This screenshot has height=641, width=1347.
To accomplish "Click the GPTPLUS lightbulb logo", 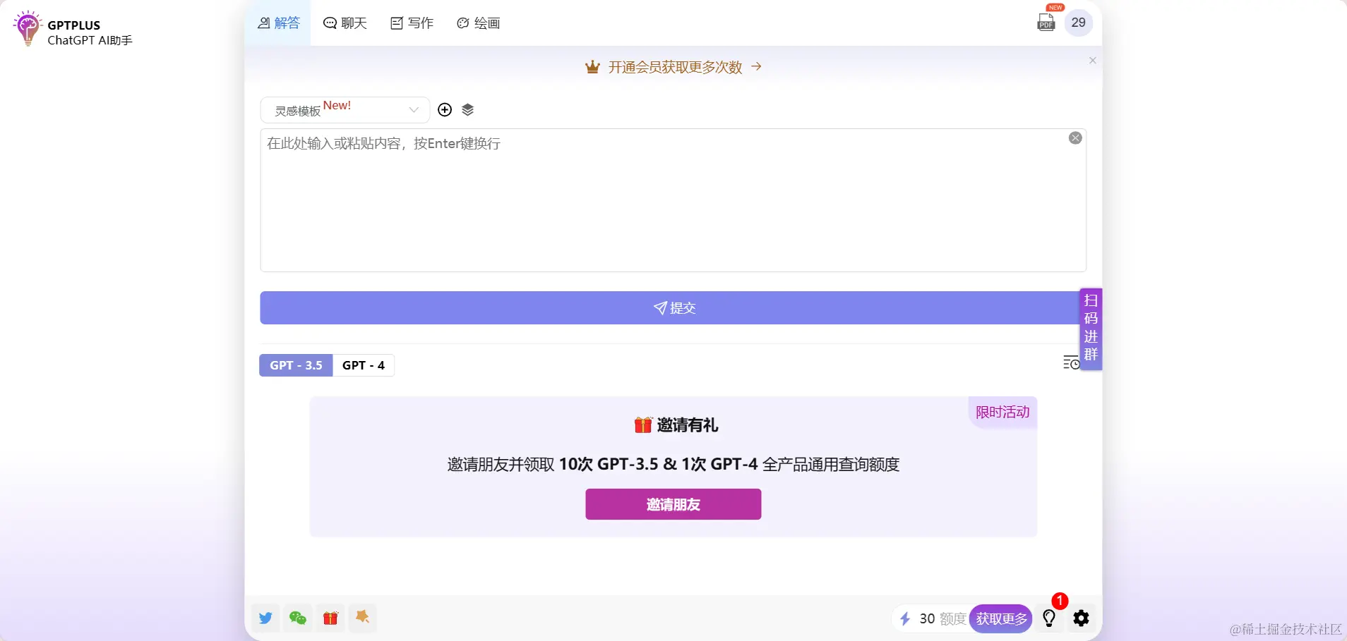I will tap(28, 28).
